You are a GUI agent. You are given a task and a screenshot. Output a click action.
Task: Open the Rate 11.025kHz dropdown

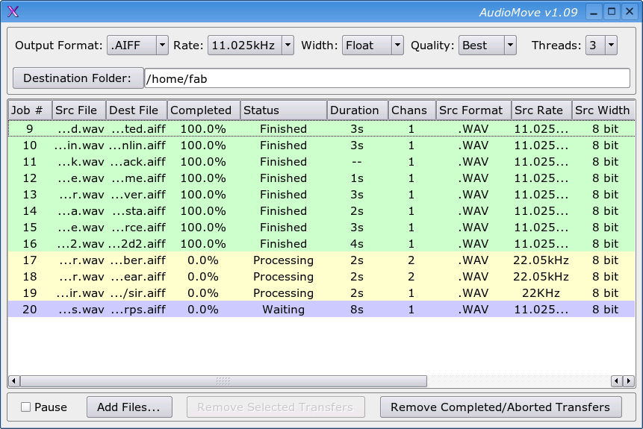point(251,45)
